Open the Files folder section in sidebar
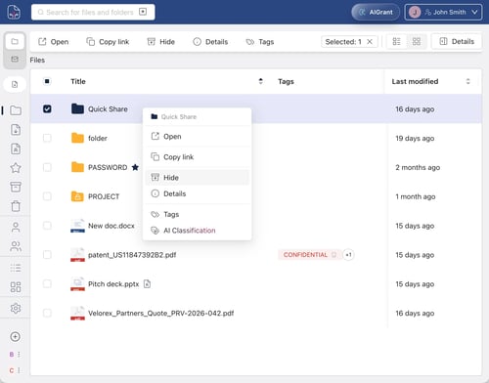This screenshot has width=489, height=383. tap(16, 110)
